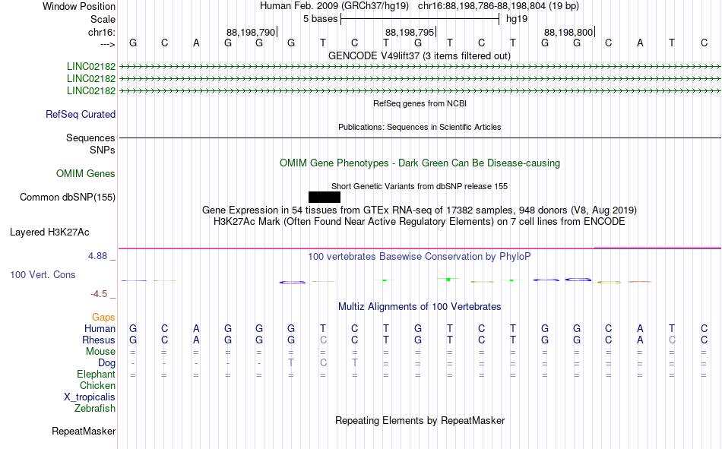Click the RepeatMasker track label
Screen dimensions: 722x449
84,432
